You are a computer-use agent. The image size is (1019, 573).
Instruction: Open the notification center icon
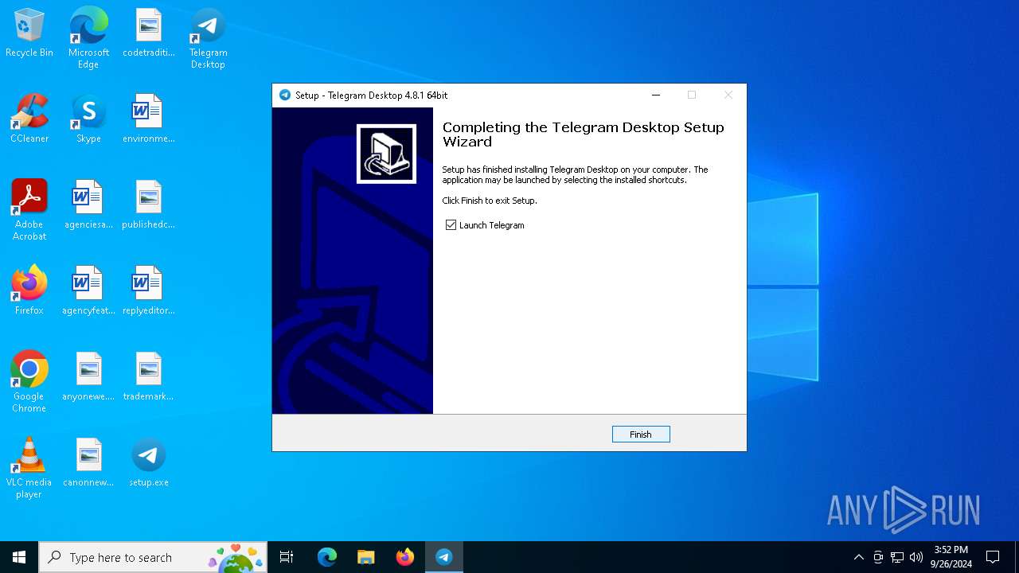[x=993, y=557]
